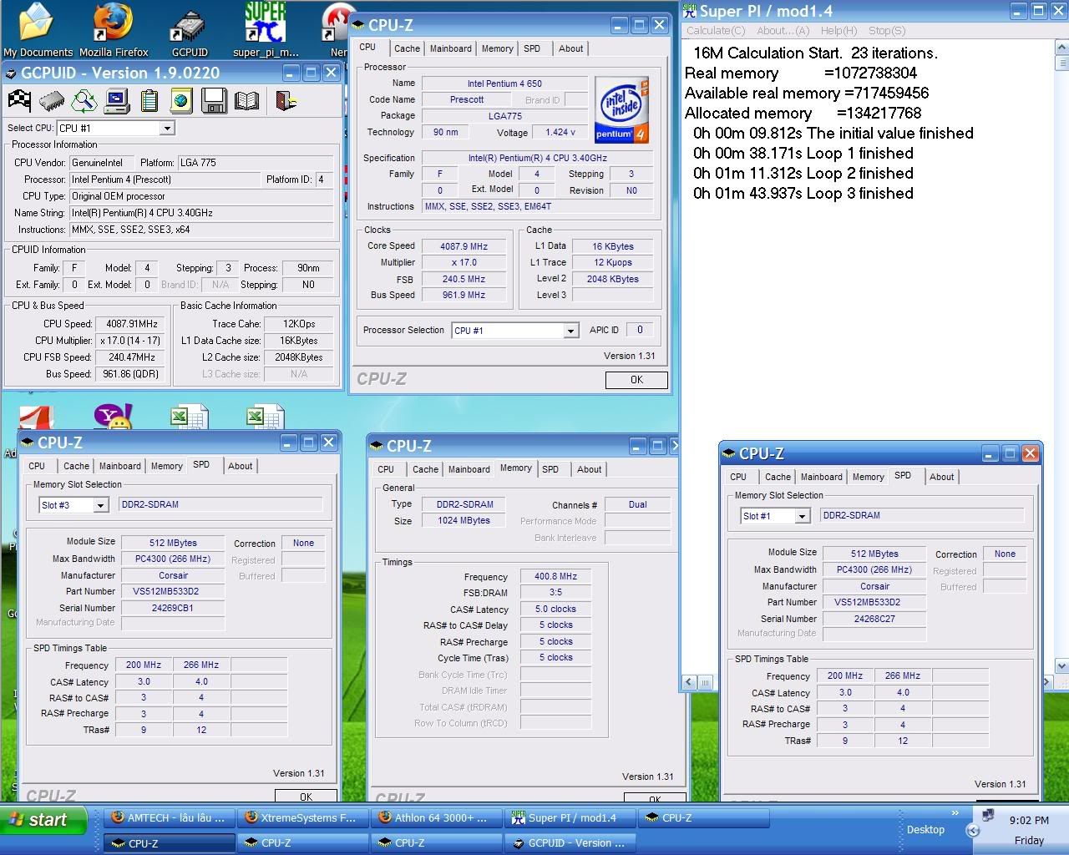Select CPU tab in Slot #3 CPU-Z window
The width and height of the screenshot is (1069, 855).
(37, 466)
